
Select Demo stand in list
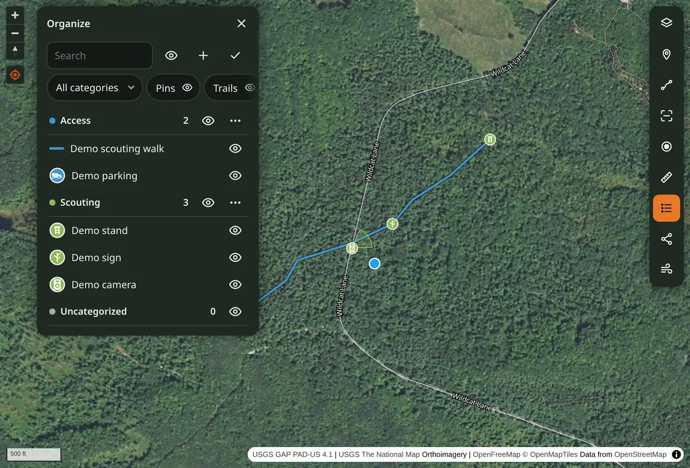pos(99,230)
